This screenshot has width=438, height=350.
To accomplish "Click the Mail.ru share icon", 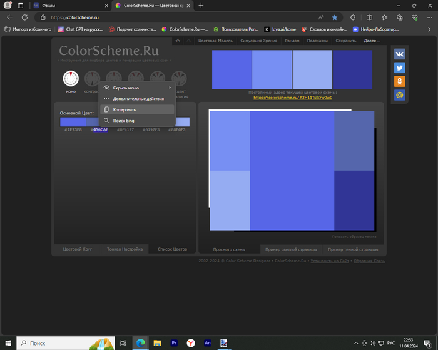I will pos(399,95).
